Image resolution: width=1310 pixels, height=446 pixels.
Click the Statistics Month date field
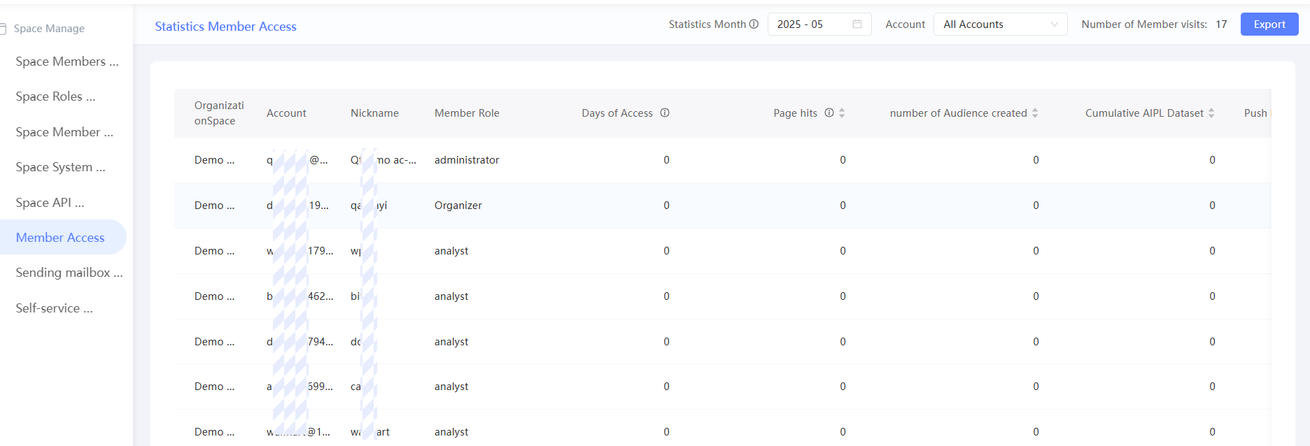pos(812,24)
